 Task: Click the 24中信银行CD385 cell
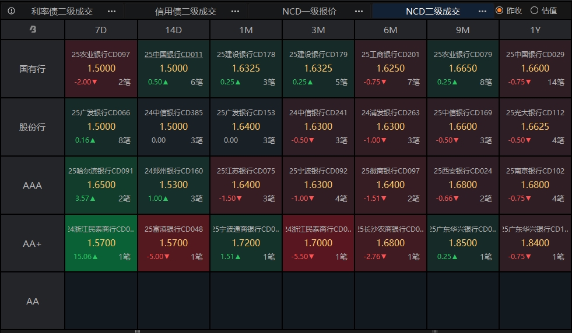[x=174, y=127]
